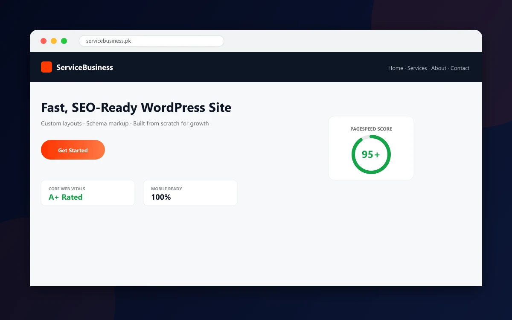Click the green maximize window dot

(x=64, y=41)
